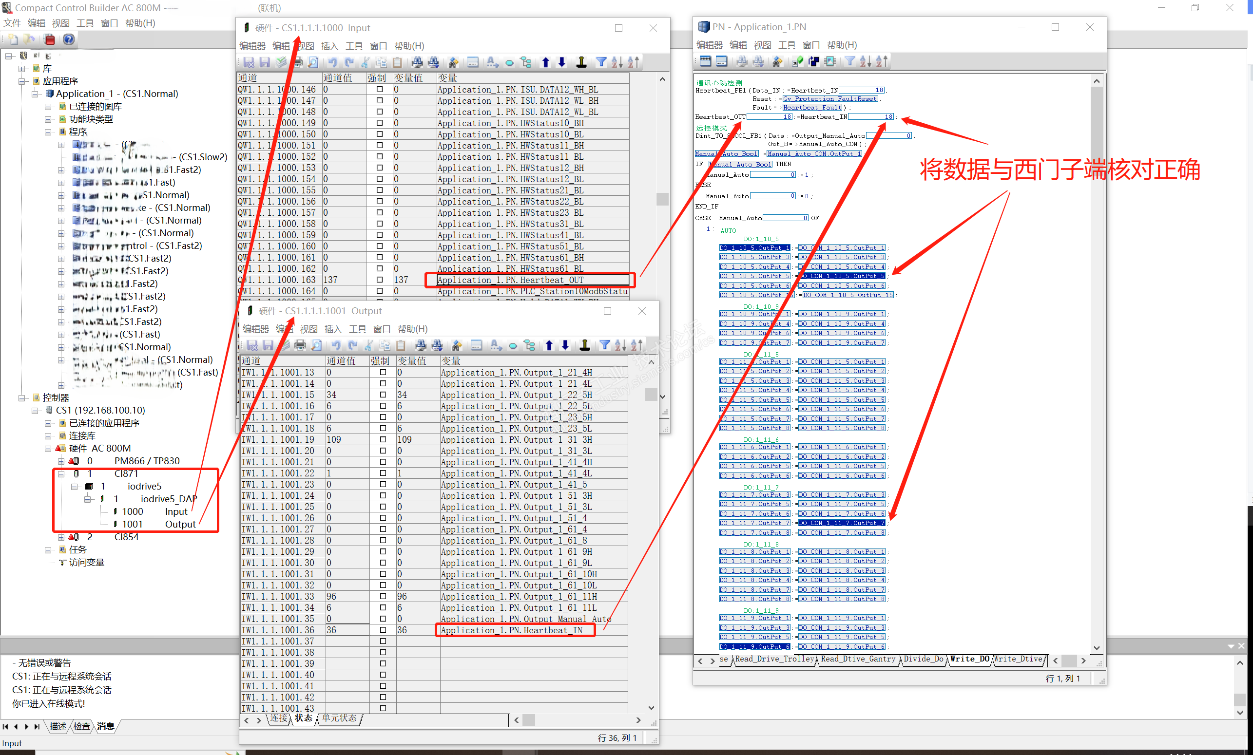Collapse the 应用程序 tree node
This screenshot has height=755, width=1253.
(x=22, y=81)
